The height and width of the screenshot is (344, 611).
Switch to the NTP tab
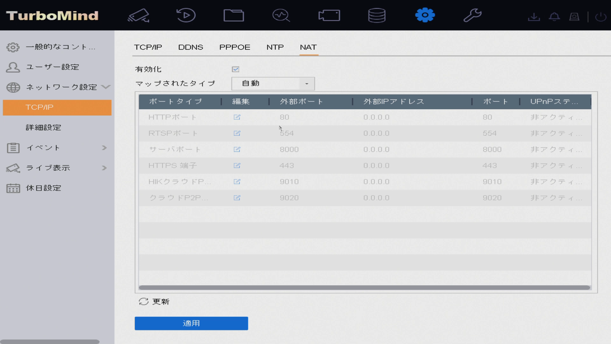point(275,47)
